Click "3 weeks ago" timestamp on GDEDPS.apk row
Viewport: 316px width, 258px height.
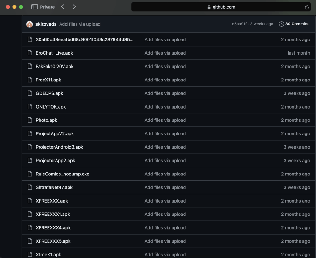point(297,93)
